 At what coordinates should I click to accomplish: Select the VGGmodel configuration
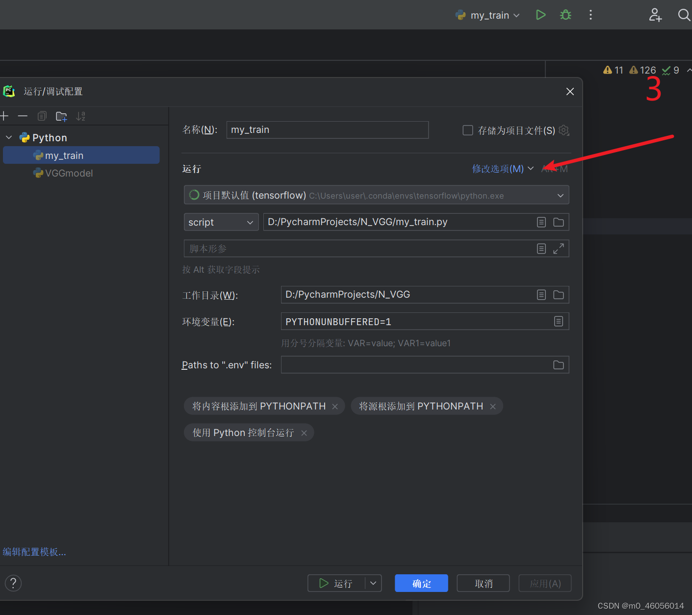69,173
